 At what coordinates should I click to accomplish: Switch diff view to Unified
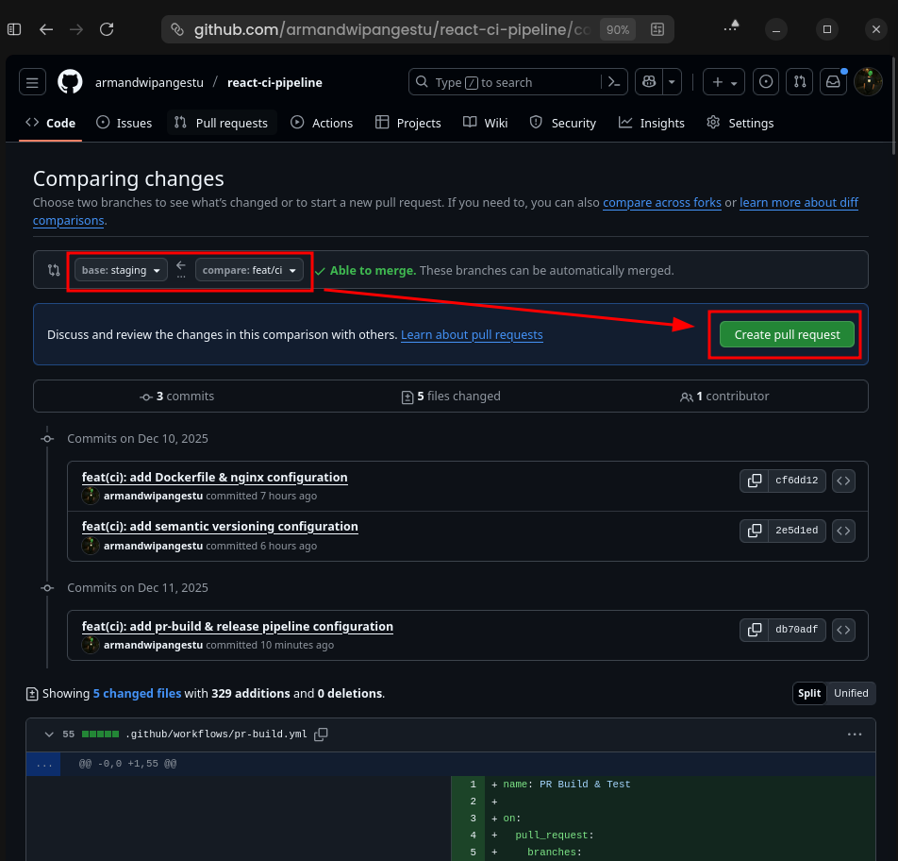(x=851, y=693)
